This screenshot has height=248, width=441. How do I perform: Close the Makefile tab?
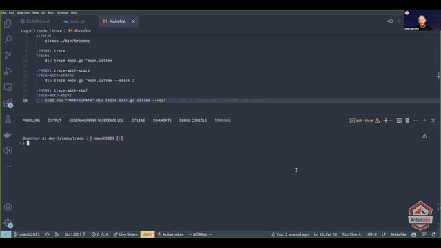point(133,21)
